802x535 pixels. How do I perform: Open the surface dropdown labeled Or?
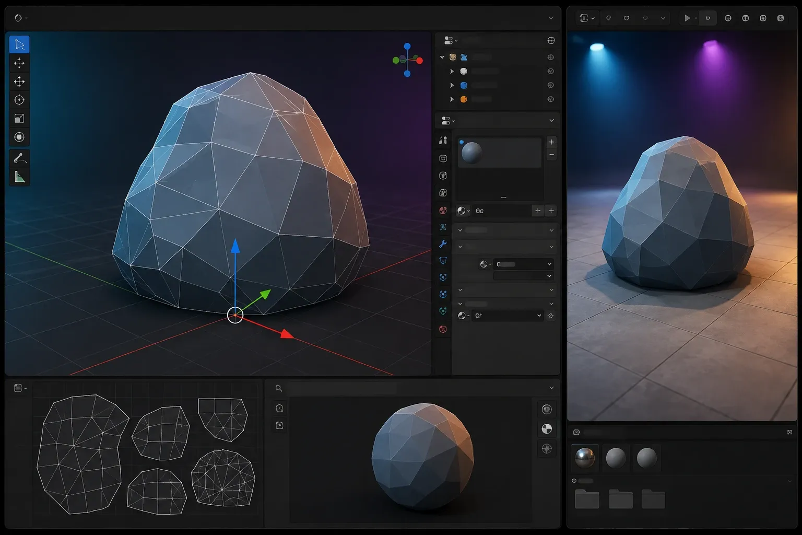[x=508, y=316]
